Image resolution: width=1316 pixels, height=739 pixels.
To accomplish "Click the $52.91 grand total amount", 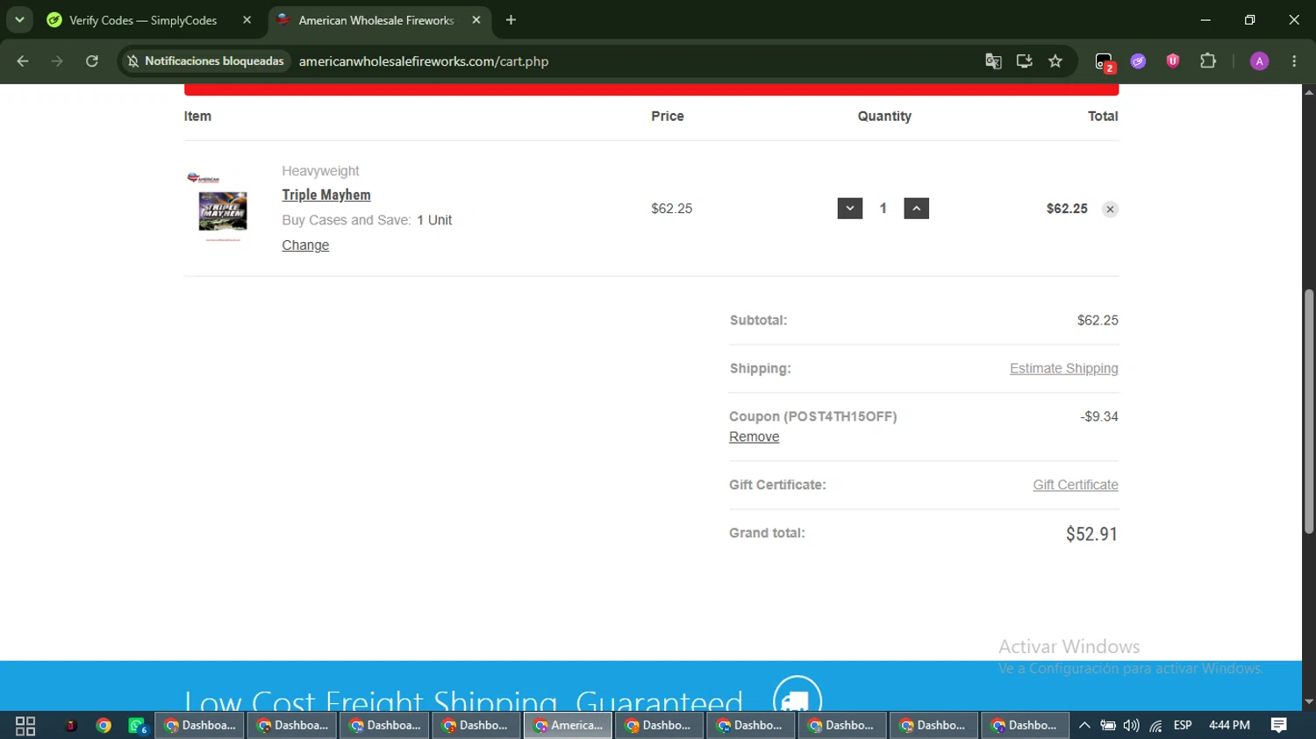I will (x=1091, y=534).
